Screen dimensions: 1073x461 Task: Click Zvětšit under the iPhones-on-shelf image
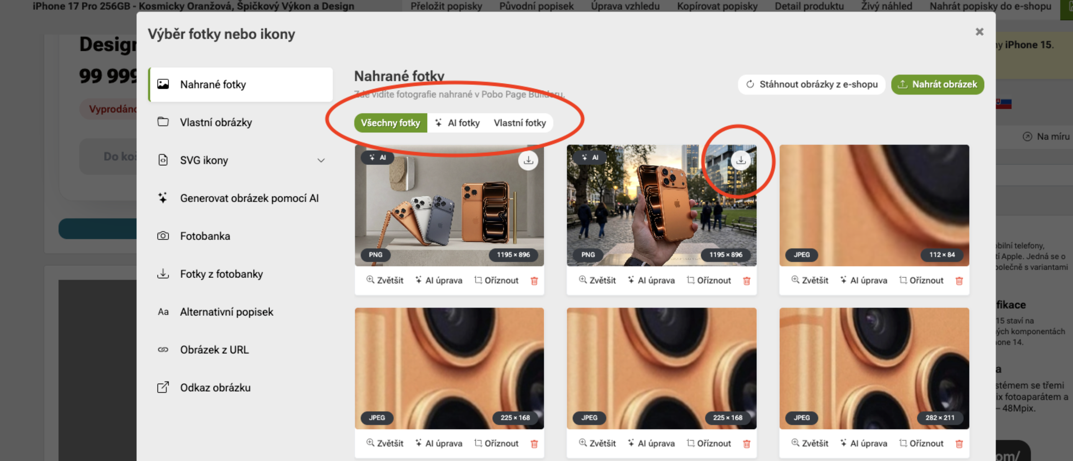pyautogui.click(x=385, y=280)
